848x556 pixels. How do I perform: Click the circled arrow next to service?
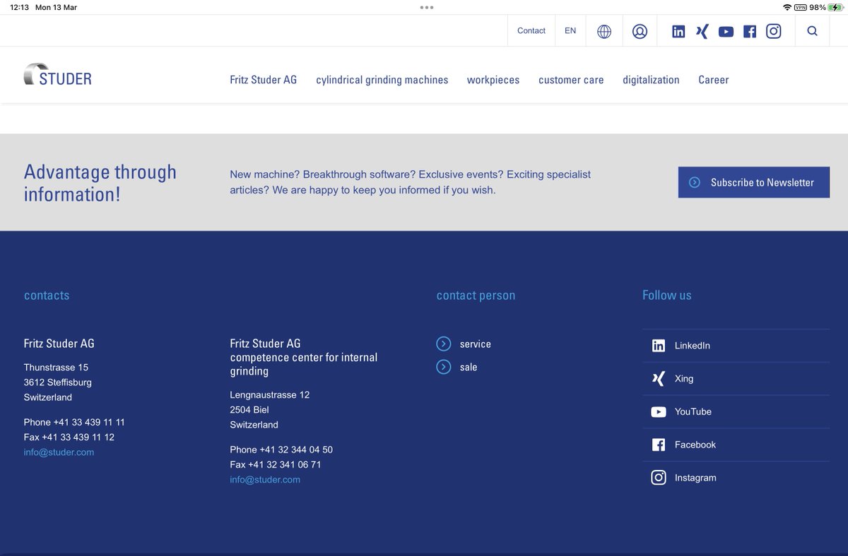coord(444,344)
